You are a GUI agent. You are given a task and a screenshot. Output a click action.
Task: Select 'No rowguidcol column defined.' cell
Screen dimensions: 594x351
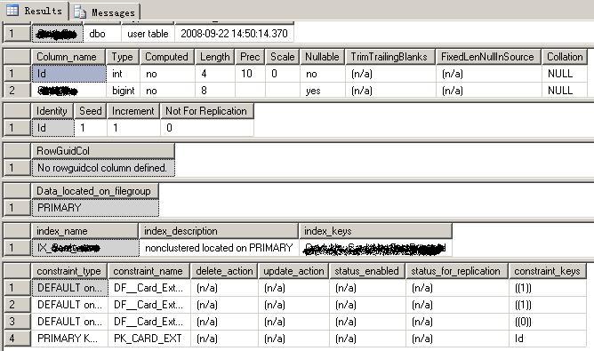103,168
